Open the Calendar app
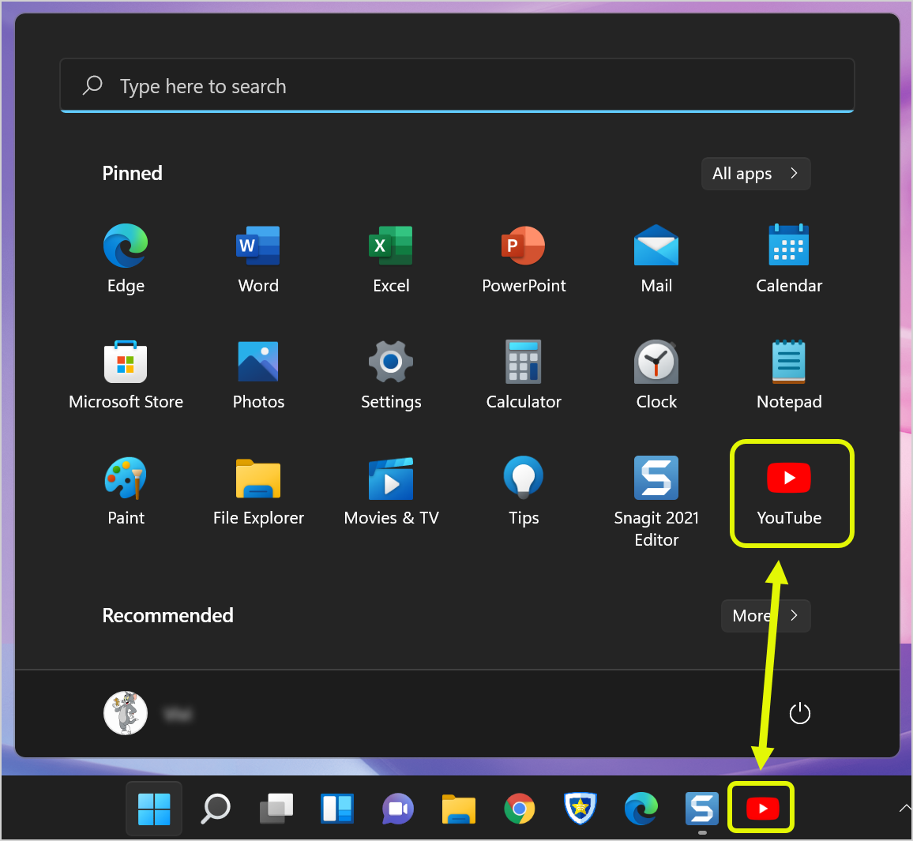 [789, 258]
